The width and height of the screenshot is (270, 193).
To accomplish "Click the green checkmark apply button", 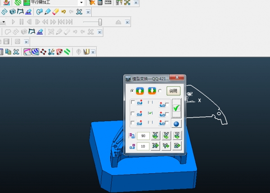I will coord(176,108).
